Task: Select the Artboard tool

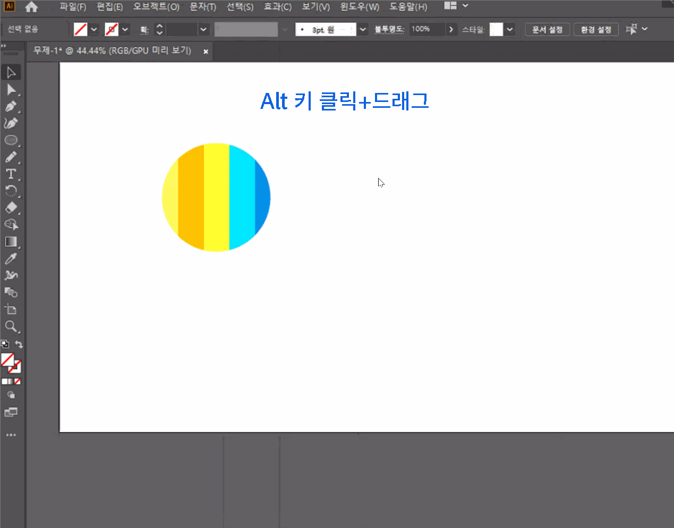Action: point(12,309)
